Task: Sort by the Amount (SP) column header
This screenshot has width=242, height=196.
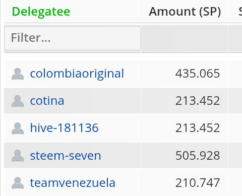Action: [x=185, y=12]
